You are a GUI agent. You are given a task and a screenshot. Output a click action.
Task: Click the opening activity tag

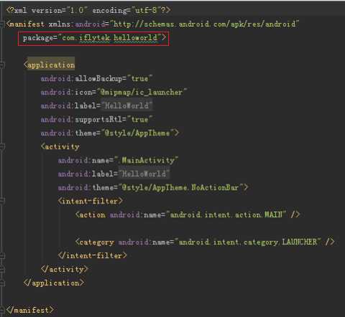(60, 146)
